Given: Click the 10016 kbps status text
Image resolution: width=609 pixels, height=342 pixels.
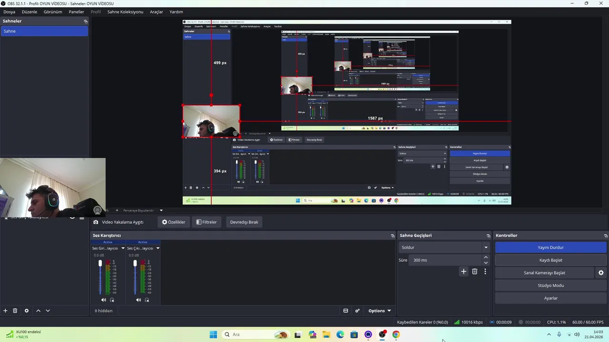Looking at the screenshot, I should tap(472, 322).
